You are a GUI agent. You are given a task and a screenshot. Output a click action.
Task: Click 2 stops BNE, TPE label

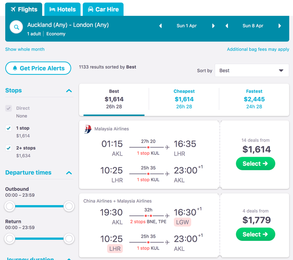(148, 222)
